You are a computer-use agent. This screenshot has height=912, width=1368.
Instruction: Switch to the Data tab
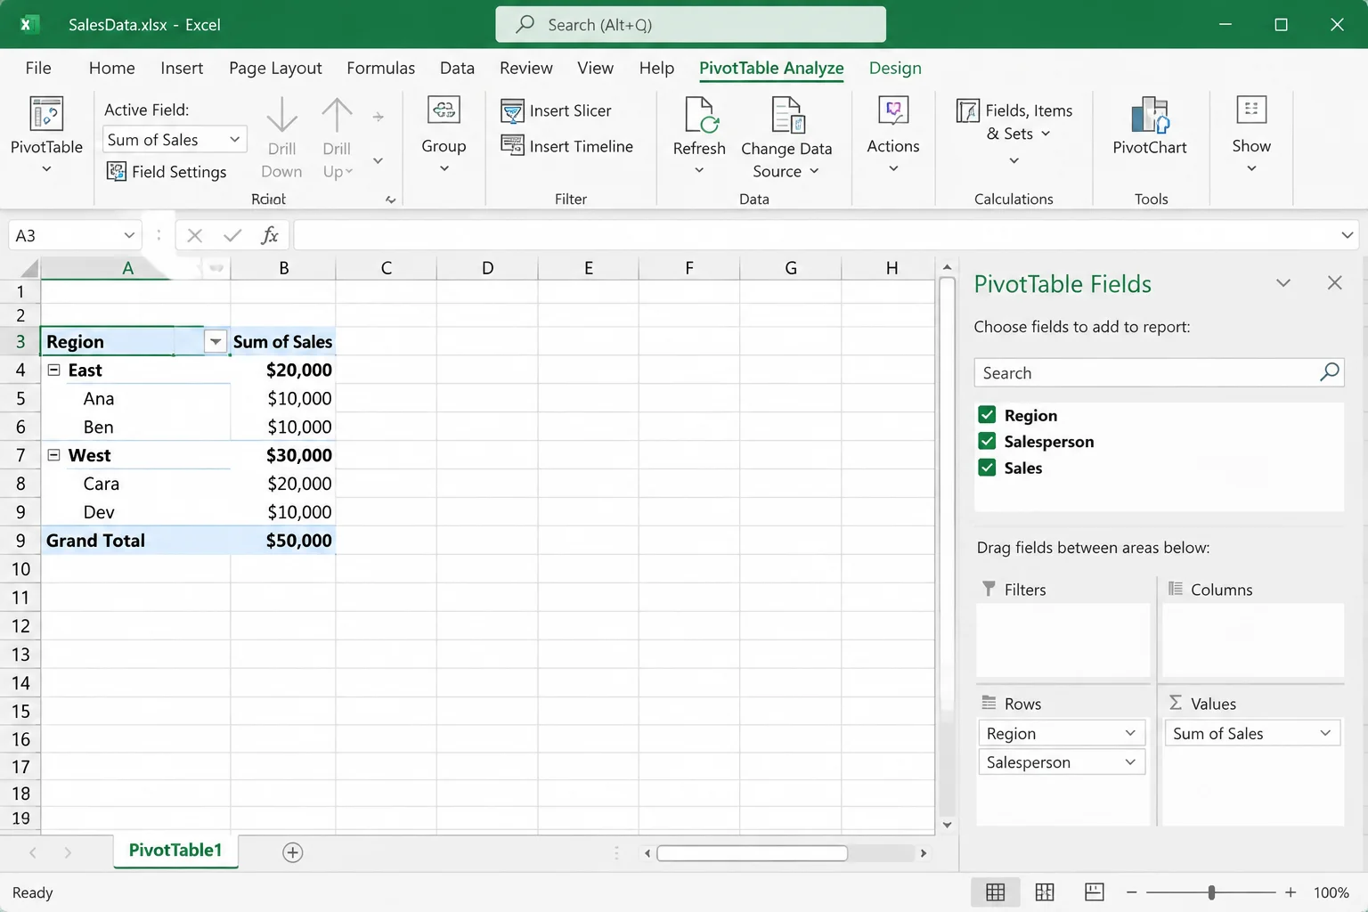coord(457,68)
